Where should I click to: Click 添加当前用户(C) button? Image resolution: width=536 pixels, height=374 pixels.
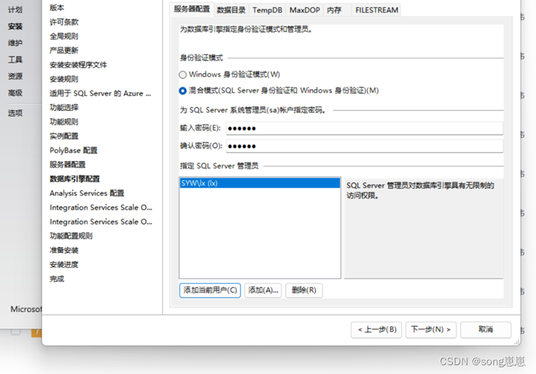(x=210, y=290)
